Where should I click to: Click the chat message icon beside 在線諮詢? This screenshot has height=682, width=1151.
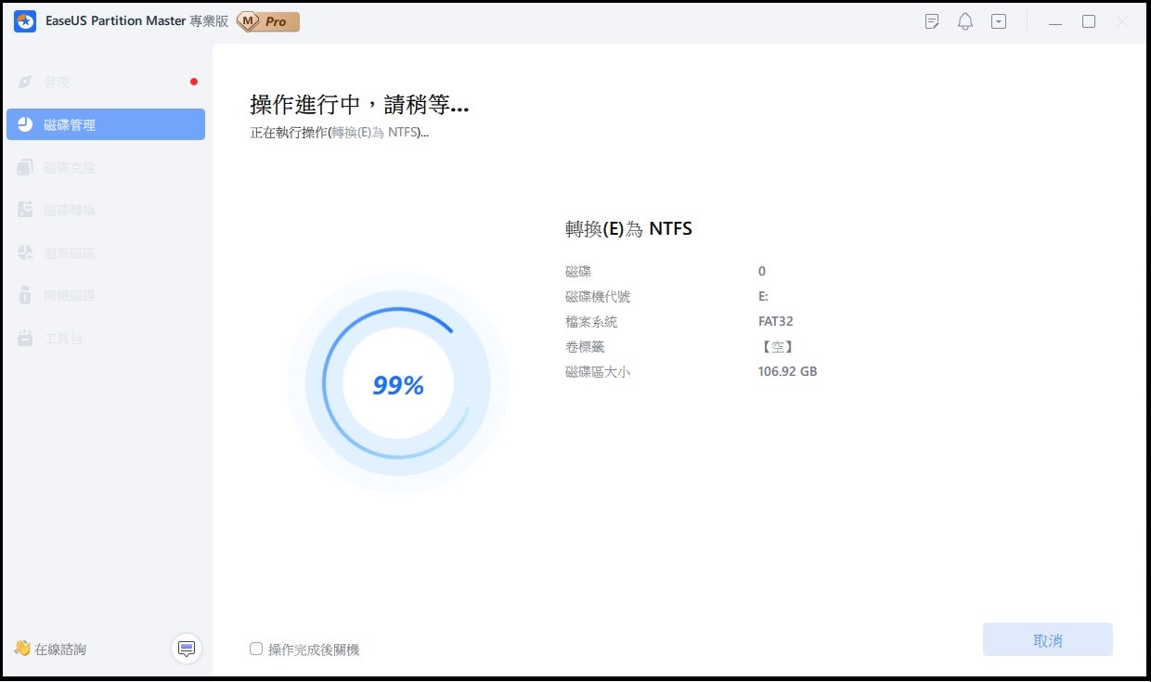(187, 648)
